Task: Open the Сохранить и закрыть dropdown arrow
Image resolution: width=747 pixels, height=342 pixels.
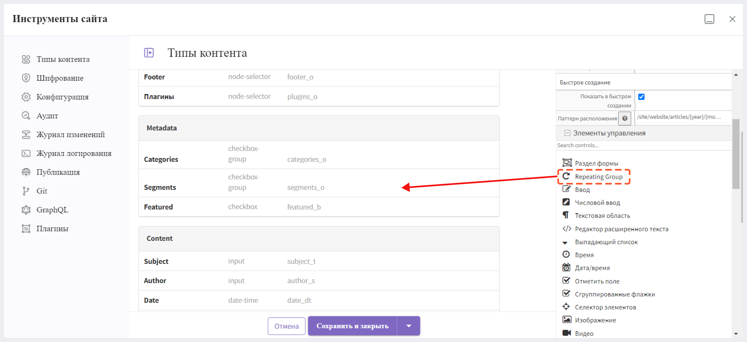Action: click(409, 326)
